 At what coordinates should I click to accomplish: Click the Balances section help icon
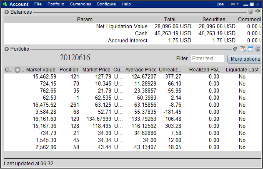pyautogui.click(x=250, y=11)
